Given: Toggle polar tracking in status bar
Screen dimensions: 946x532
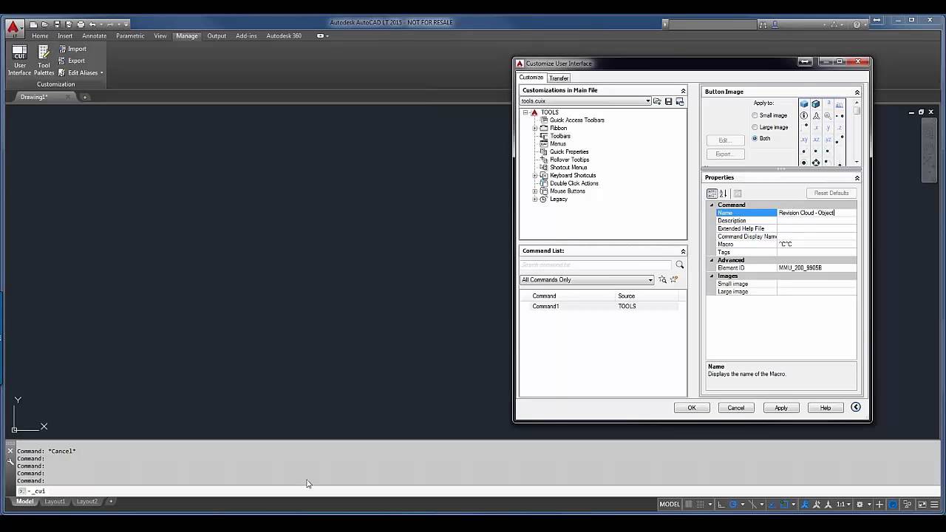Looking at the screenshot, I should [734, 504].
